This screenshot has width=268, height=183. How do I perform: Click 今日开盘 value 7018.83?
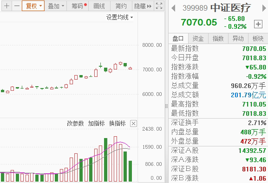254,58
